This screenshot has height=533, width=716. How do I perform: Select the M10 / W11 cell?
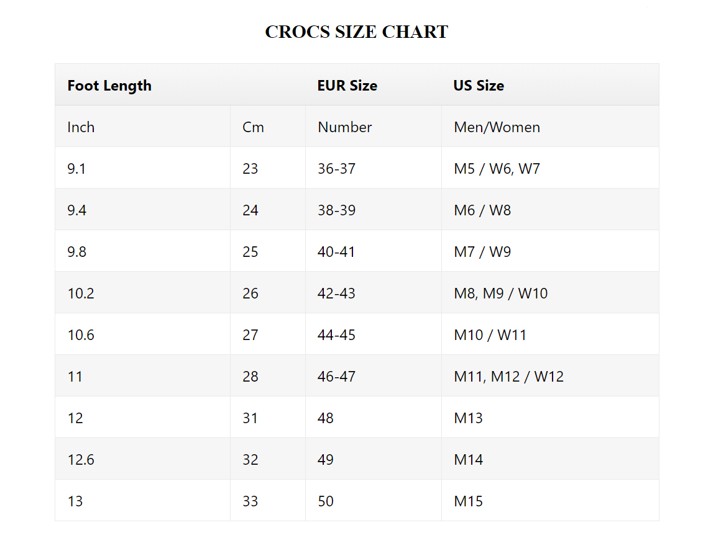pos(490,335)
